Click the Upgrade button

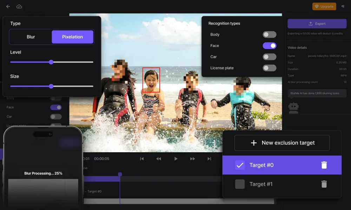(324, 6)
